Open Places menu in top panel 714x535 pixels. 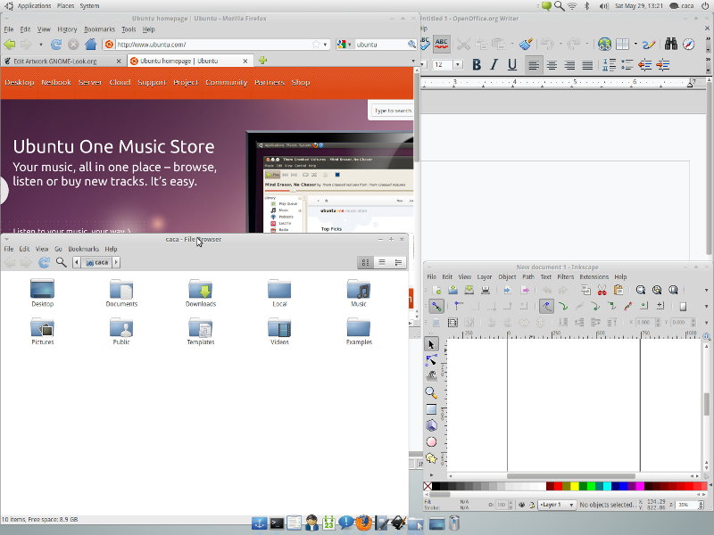point(65,6)
